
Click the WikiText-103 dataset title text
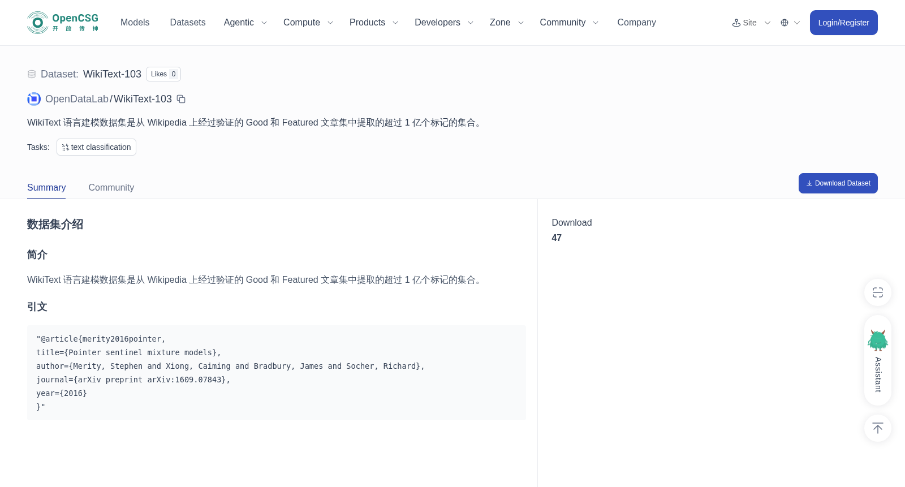point(112,74)
